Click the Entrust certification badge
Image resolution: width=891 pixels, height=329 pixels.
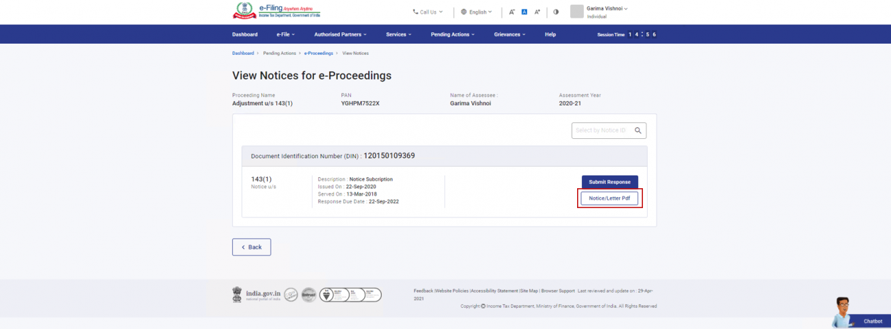coord(309,295)
